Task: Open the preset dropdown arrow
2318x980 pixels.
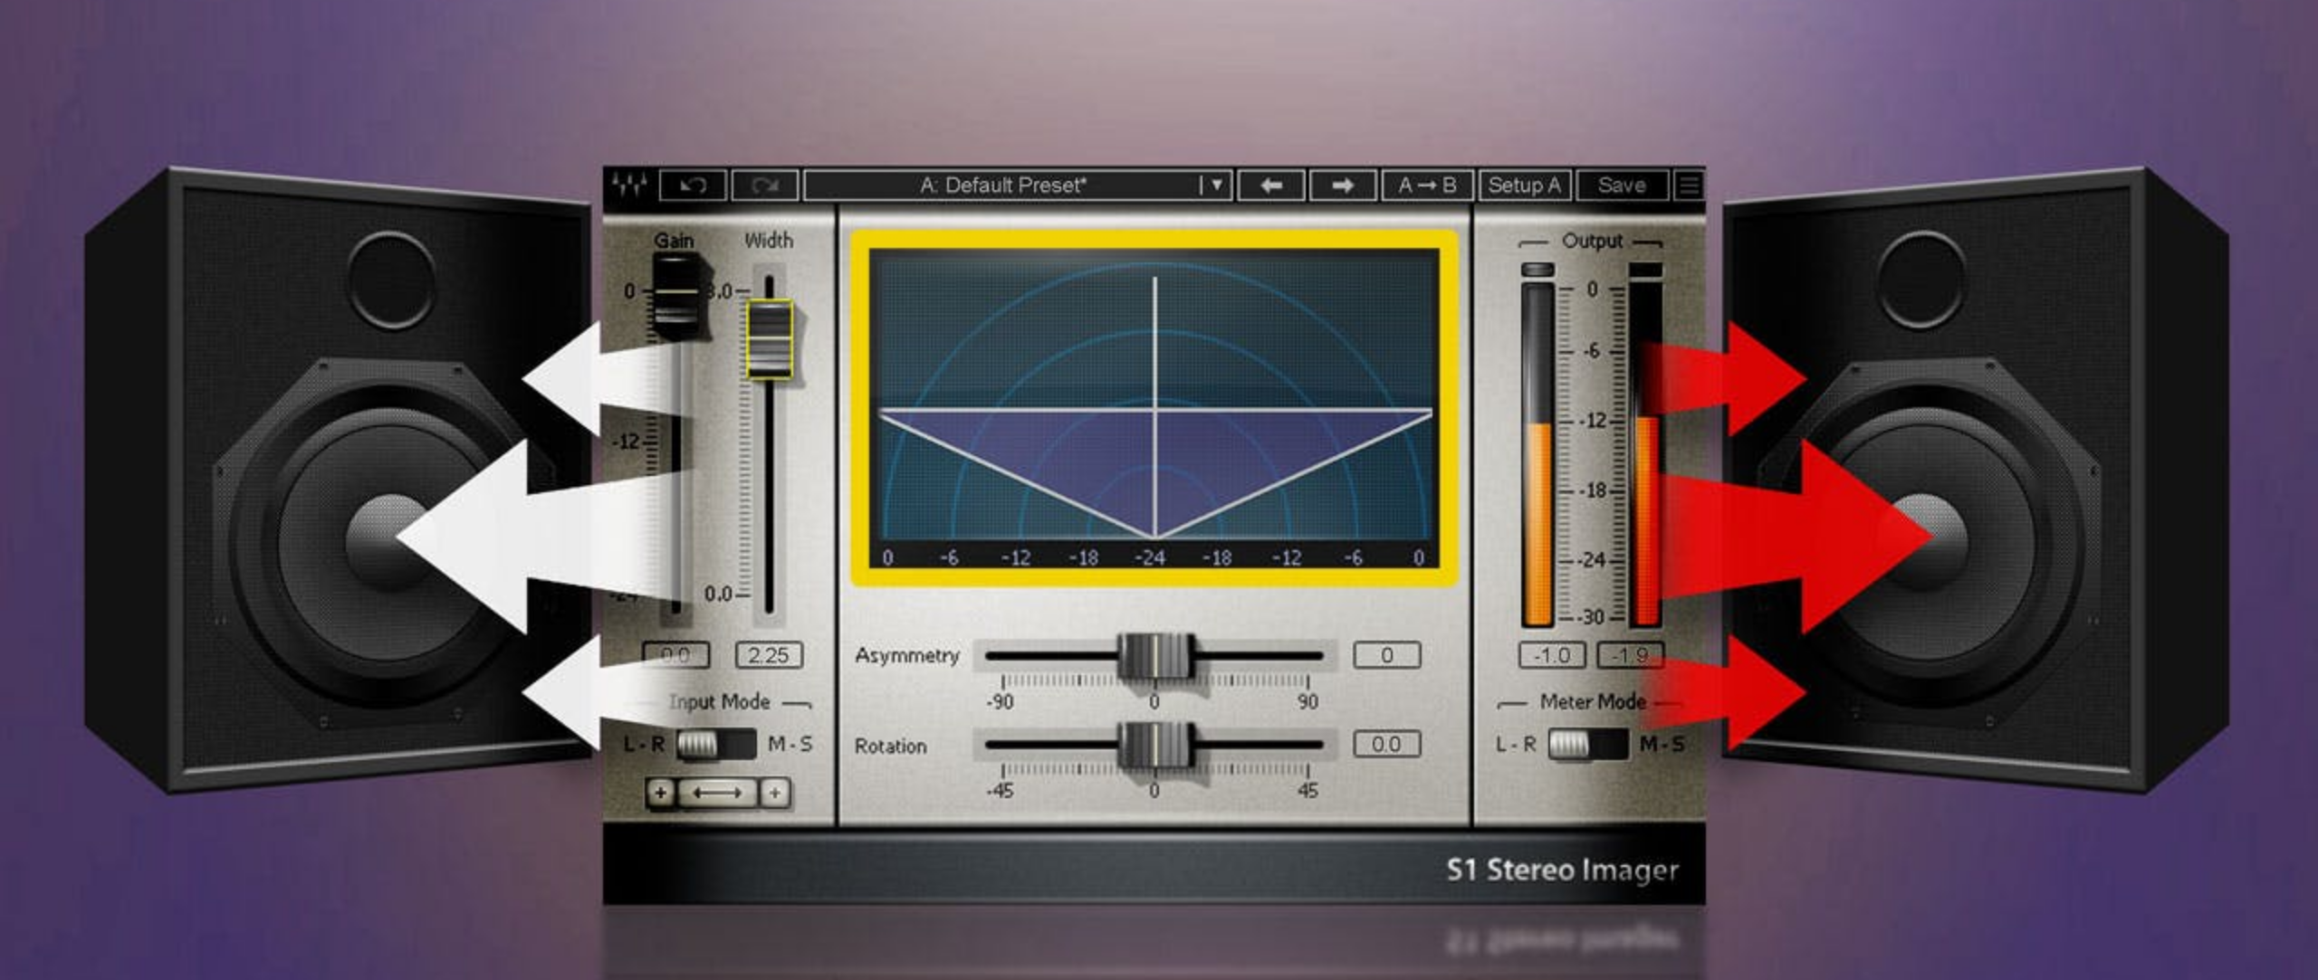Action: click(1215, 186)
